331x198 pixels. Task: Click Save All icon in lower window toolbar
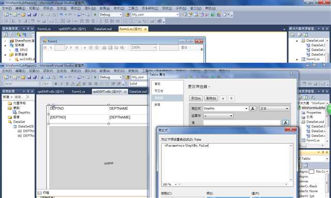point(35,77)
